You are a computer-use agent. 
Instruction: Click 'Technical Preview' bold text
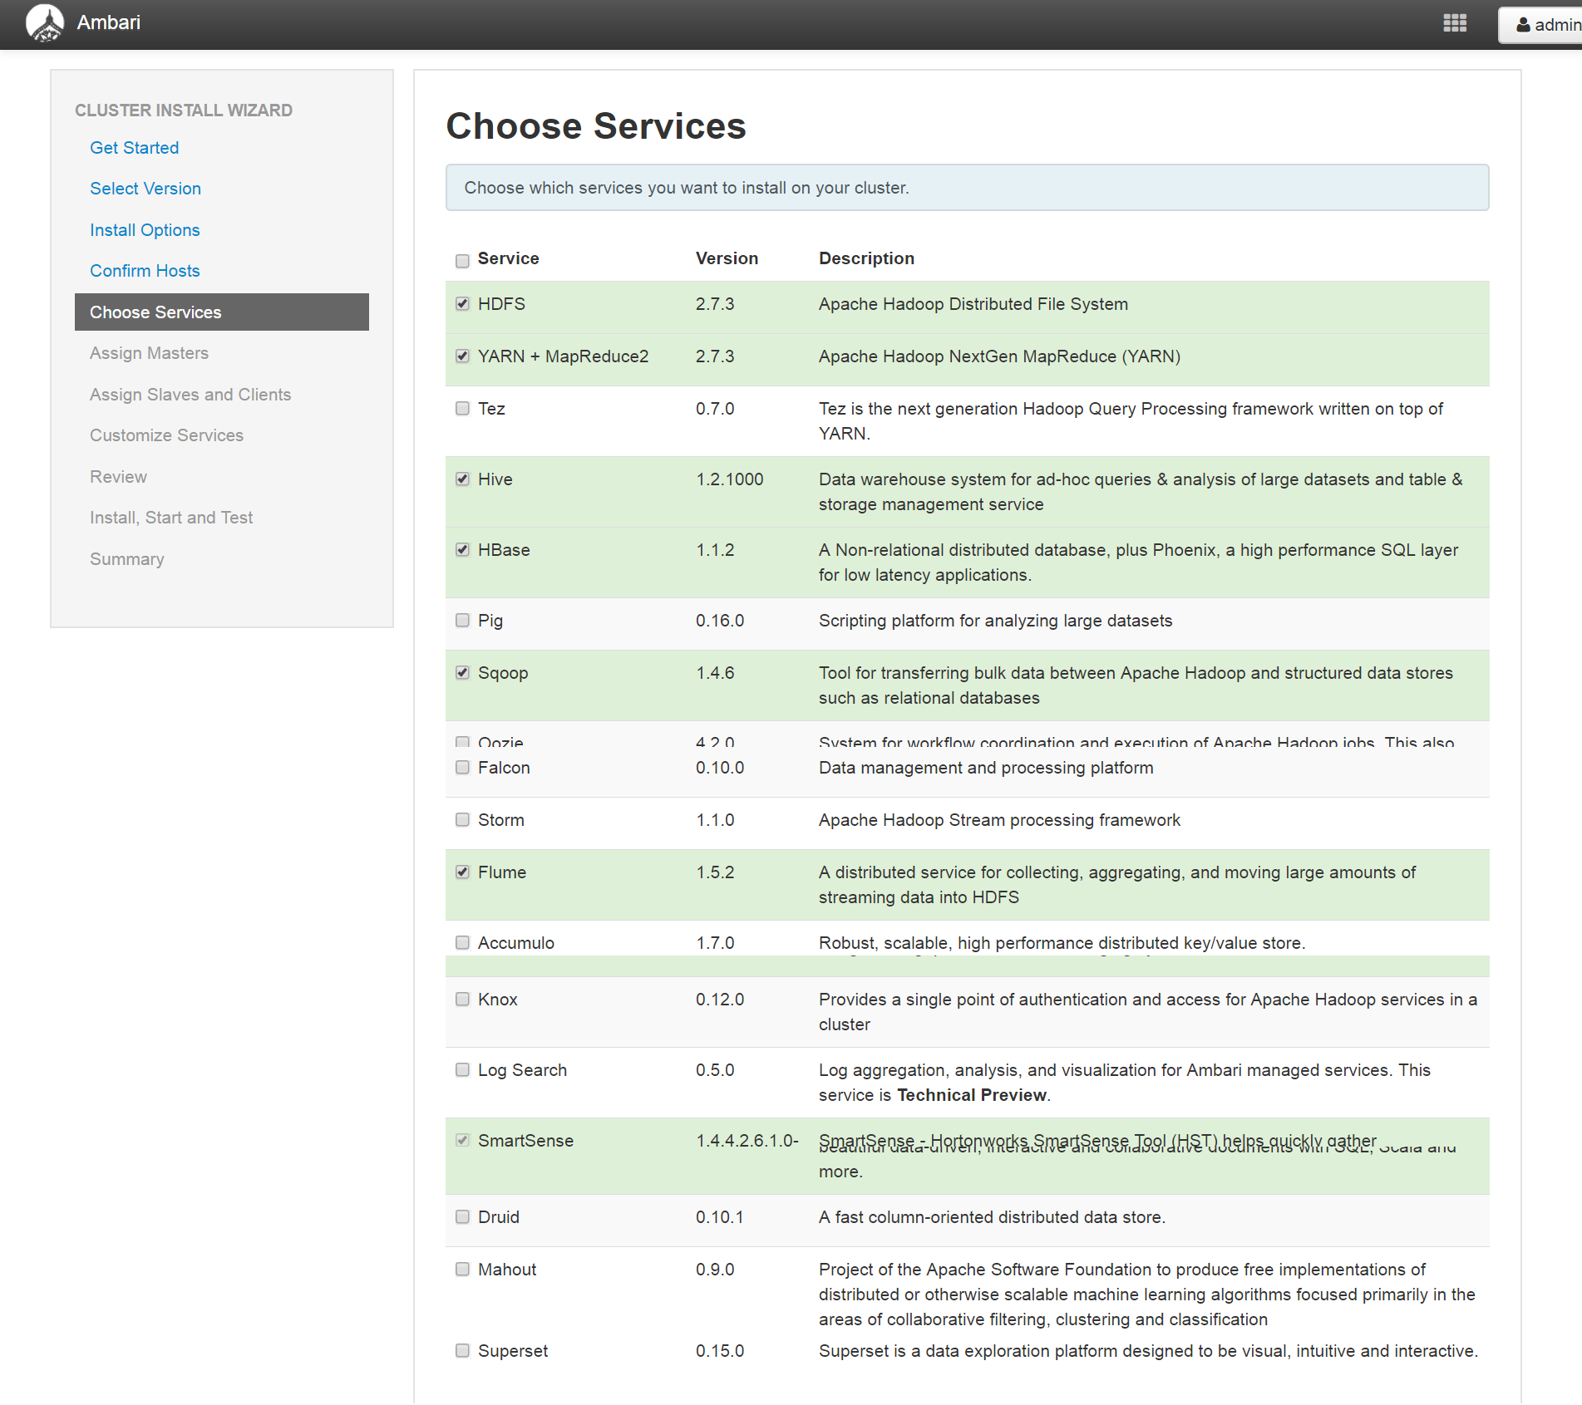click(x=971, y=1095)
